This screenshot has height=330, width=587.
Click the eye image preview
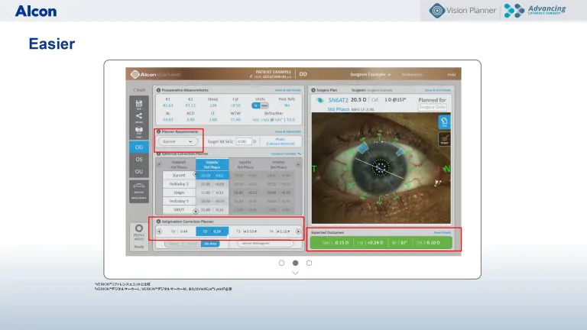coord(381,168)
